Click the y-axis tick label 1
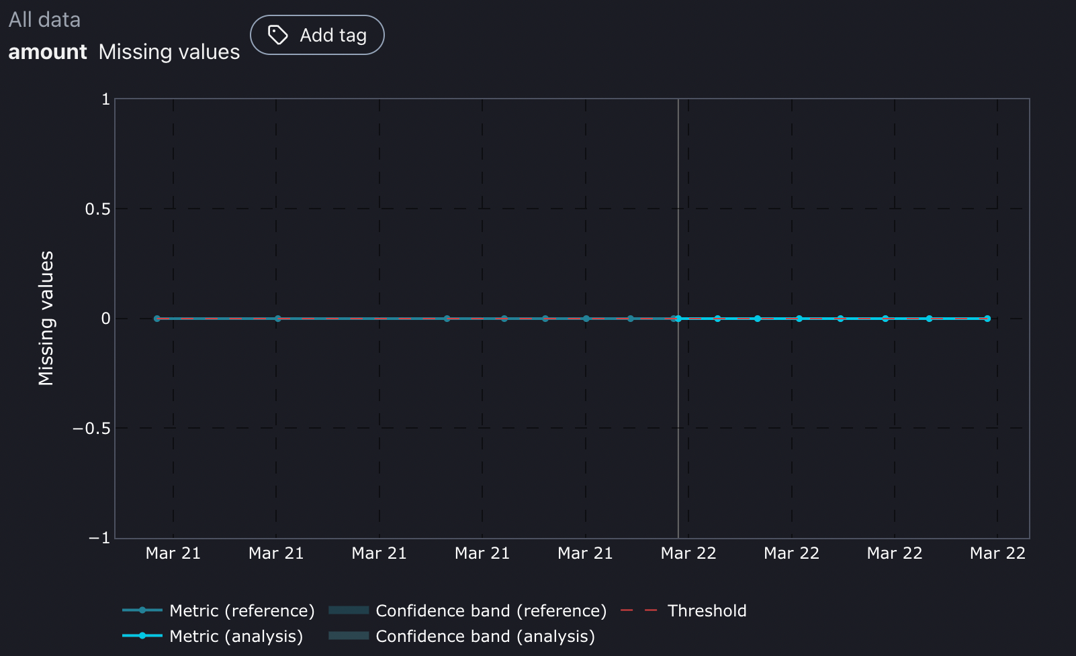Screen dimensions: 1076x656 pyautogui.click(x=105, y=100)
